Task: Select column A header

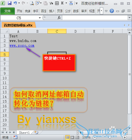Action: click(18, 31)
